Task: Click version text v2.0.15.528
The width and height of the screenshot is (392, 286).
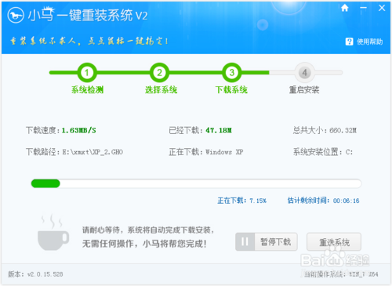Action: click(x=45, y=274)
